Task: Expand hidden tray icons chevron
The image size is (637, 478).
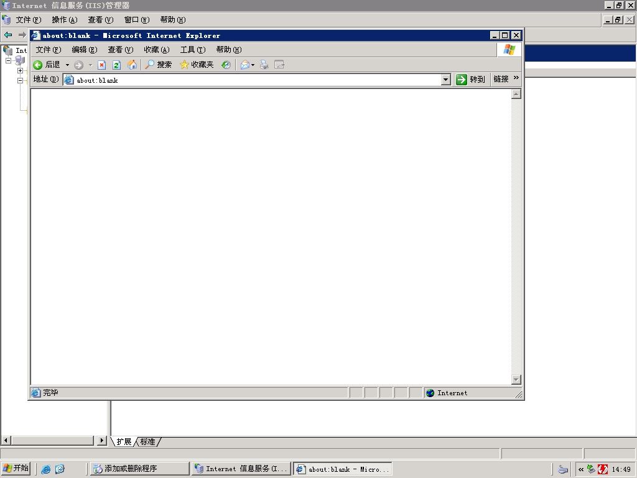Action: (x=581, y=469)
